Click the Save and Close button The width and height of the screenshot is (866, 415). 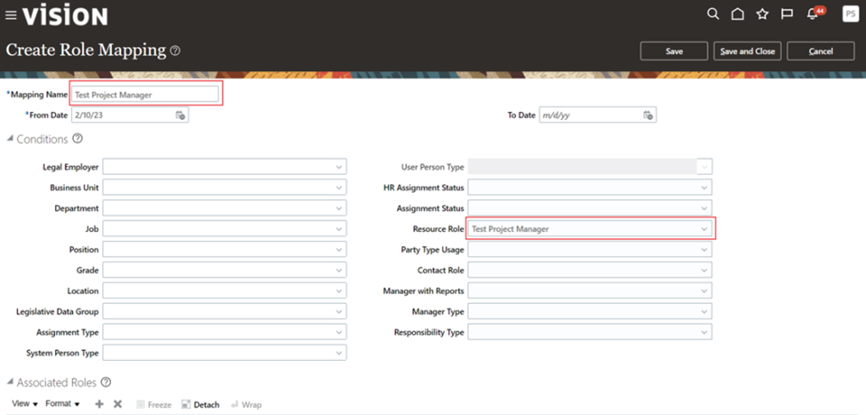tap(747, 52)
